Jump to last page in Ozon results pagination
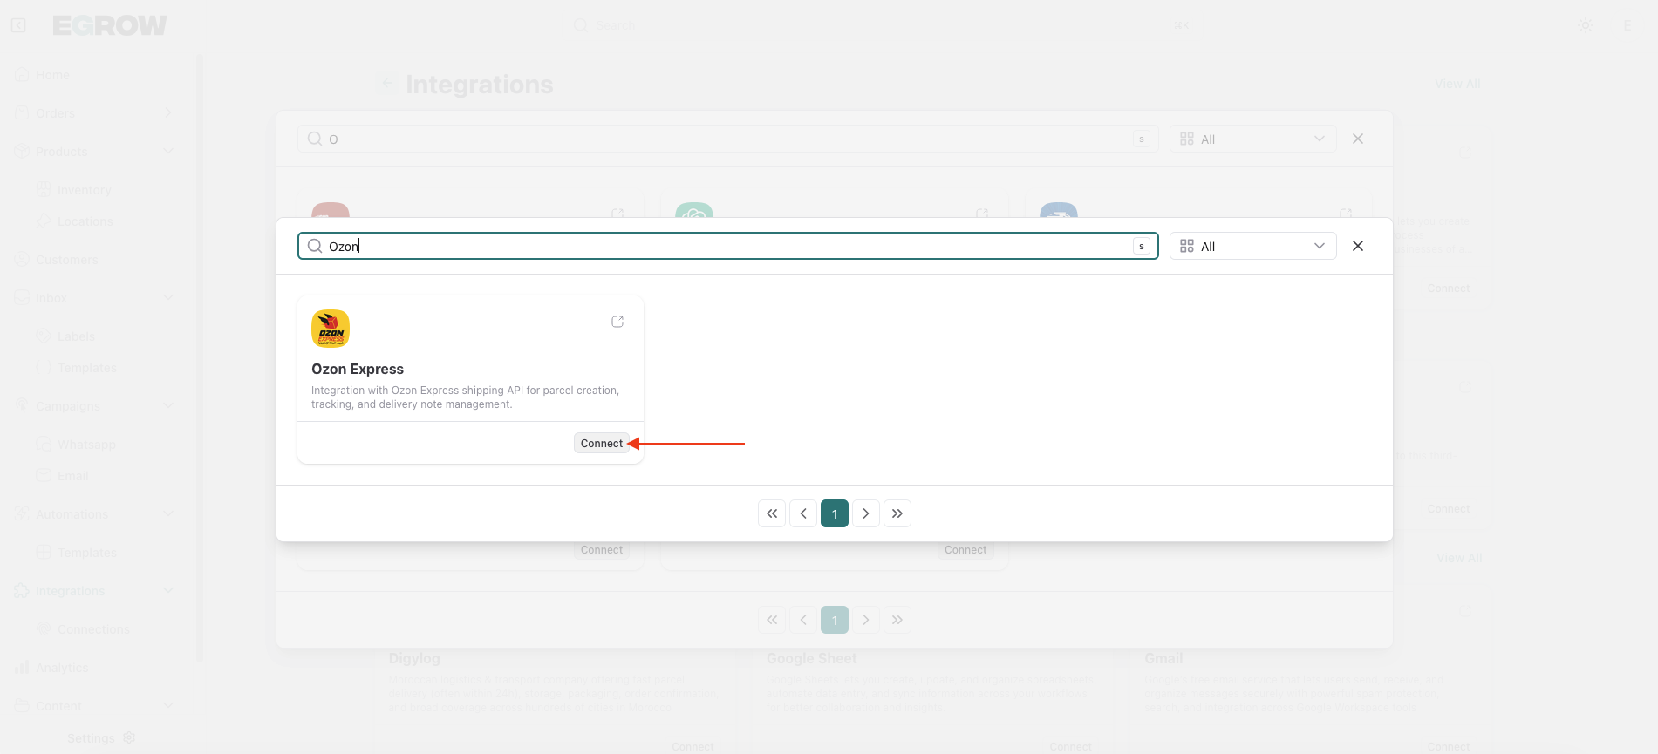 897,513
